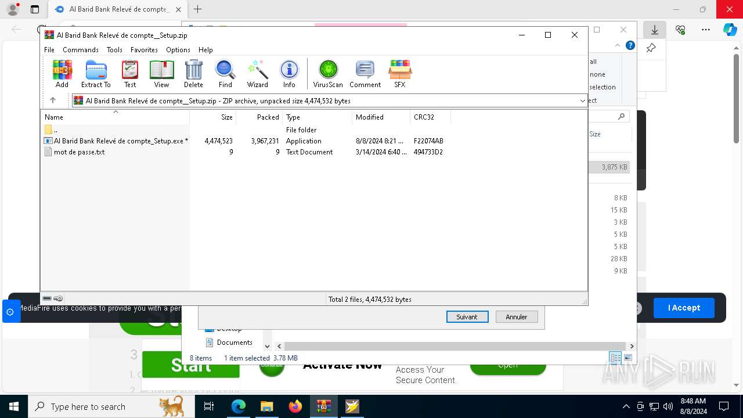Go up one folder level arrow
The width and height of the screenshot is (743, 418).
53,100
